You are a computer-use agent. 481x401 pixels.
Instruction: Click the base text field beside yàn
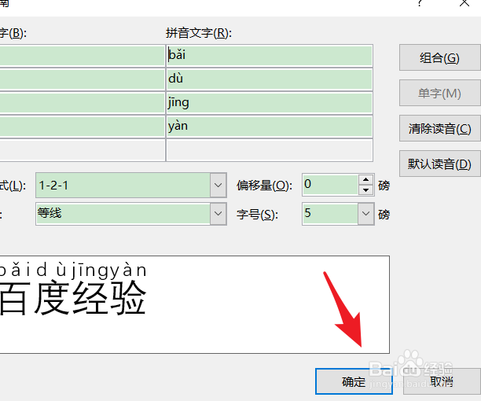click(83, 126)
